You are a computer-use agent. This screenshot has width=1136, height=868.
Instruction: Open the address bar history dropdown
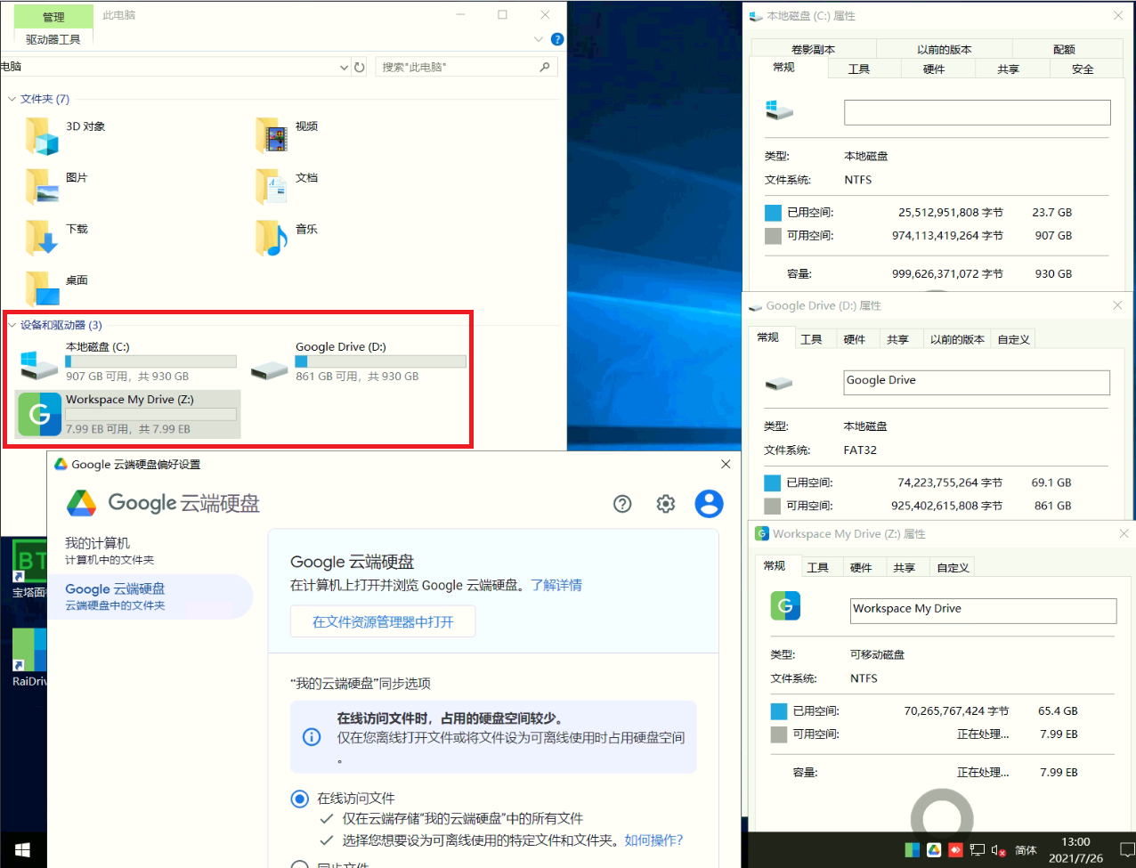click(x=345, y=68)
